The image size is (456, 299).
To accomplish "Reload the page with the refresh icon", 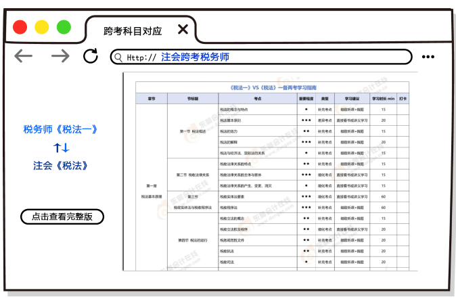I will pos(91,56).
